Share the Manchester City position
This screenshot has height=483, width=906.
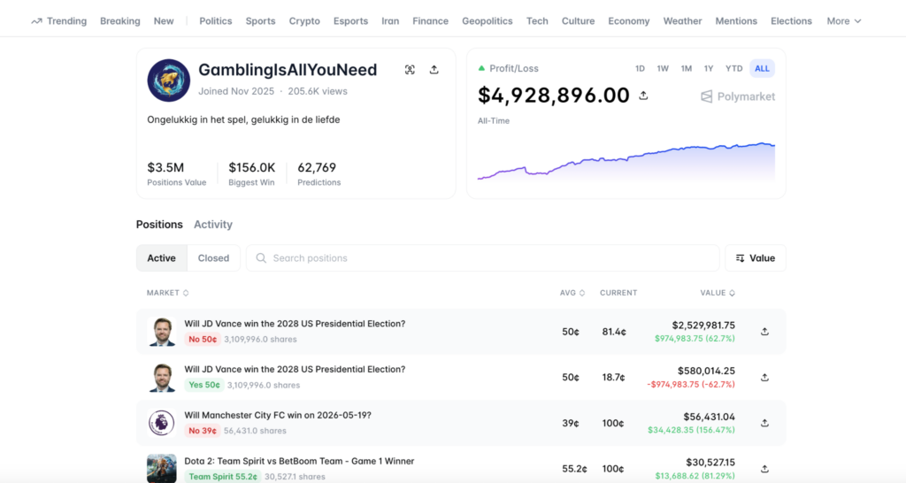coord(764,423)
